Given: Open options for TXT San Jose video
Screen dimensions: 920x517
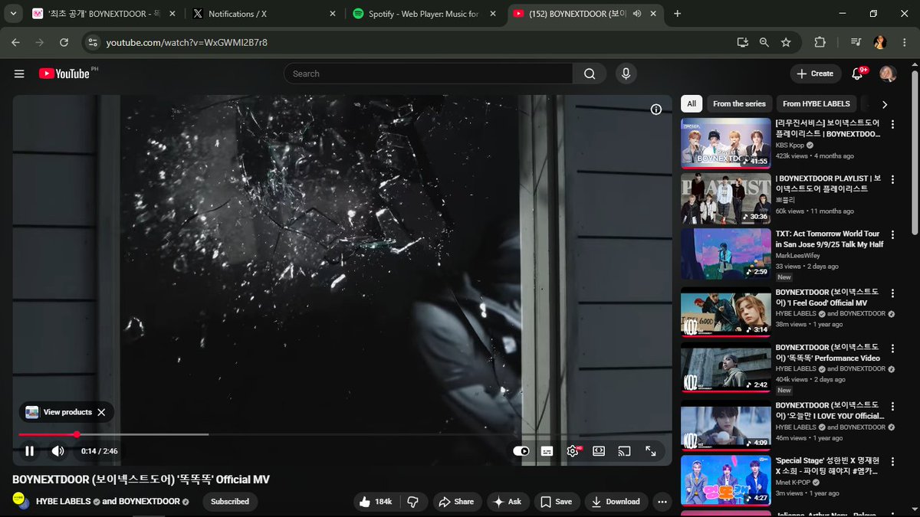Looking at the screenshot, I should click(893, 235).
